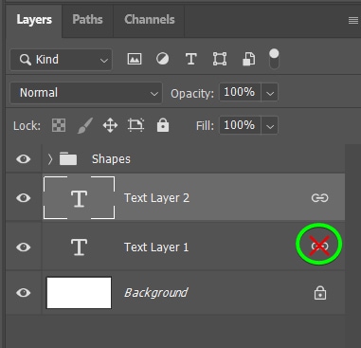Toggle layer filtering on/off switch

(274, 59)
